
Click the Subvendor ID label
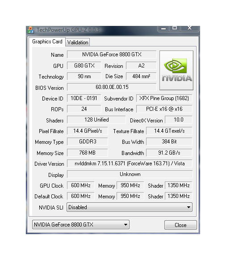(119, 99)
